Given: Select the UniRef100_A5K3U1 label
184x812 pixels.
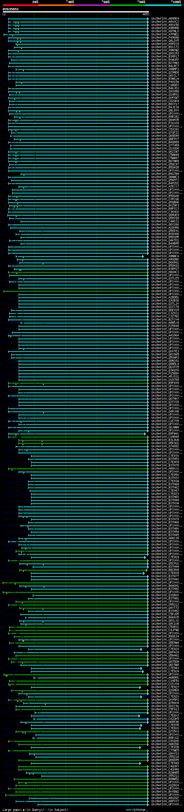Looking at the screenshot, I should (x=165, y=443).
